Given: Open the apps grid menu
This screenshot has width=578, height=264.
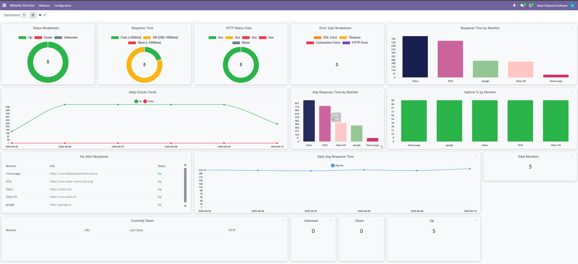Looking at the screenshot, I should tap(4, 5).
